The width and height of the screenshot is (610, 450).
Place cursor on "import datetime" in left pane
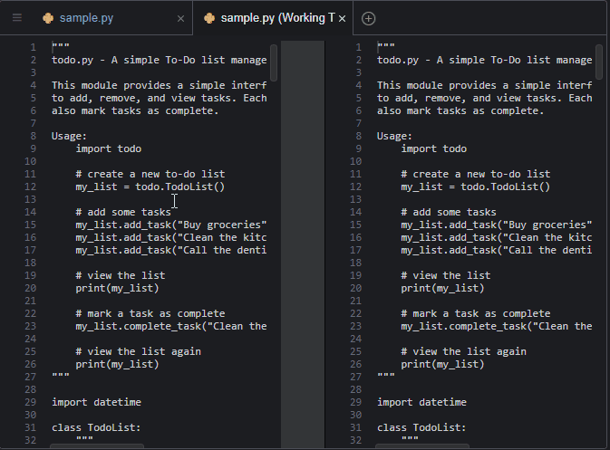(96, 402)
